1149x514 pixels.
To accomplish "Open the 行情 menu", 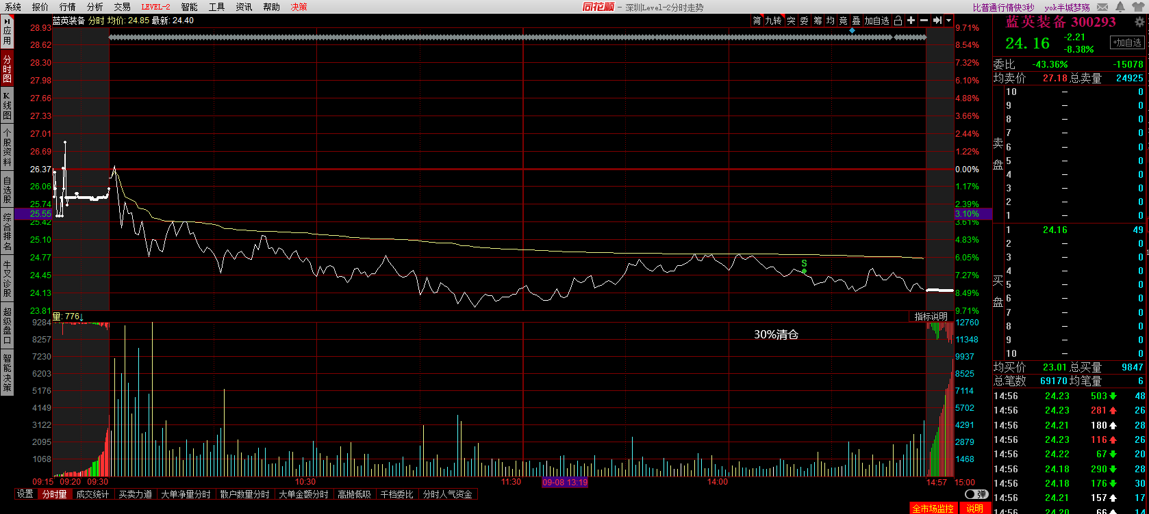I will pyautogui.click(x=68, y=7).
